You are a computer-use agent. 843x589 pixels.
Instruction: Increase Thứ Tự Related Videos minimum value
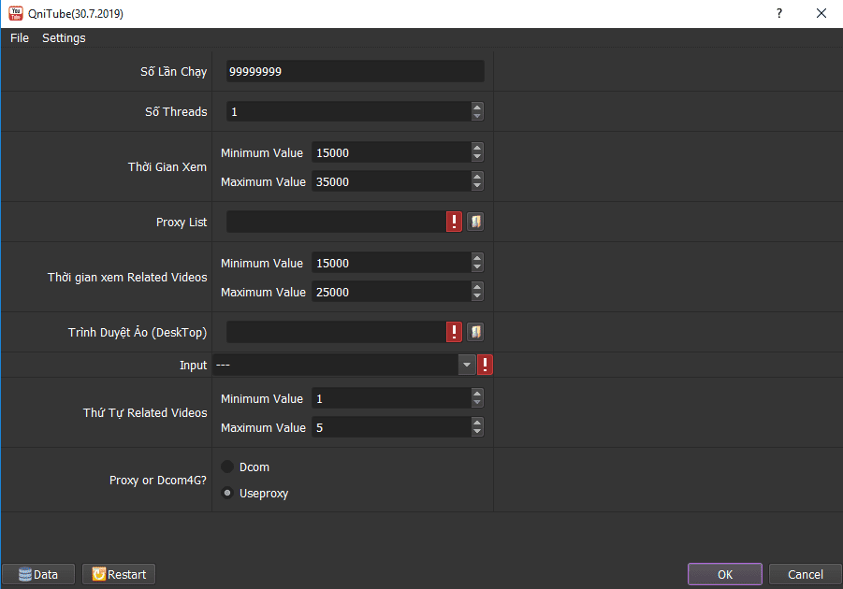coord(477,394)
